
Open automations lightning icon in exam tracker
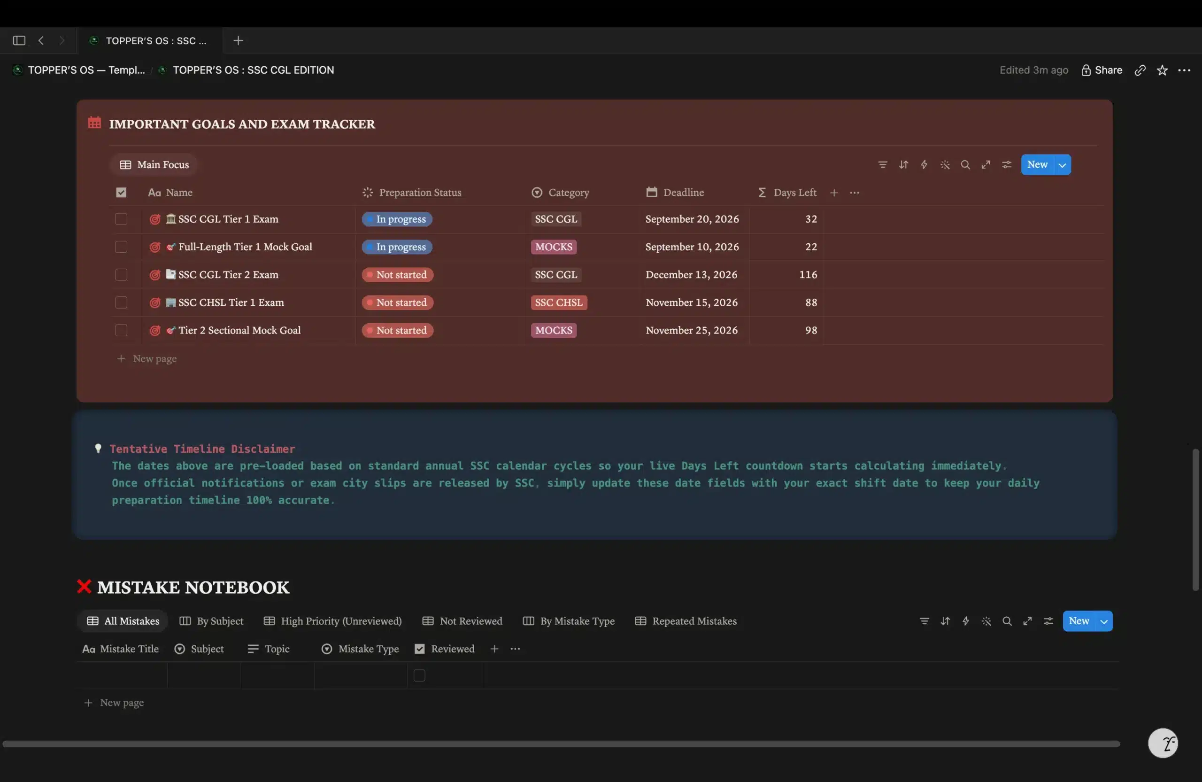924,165
